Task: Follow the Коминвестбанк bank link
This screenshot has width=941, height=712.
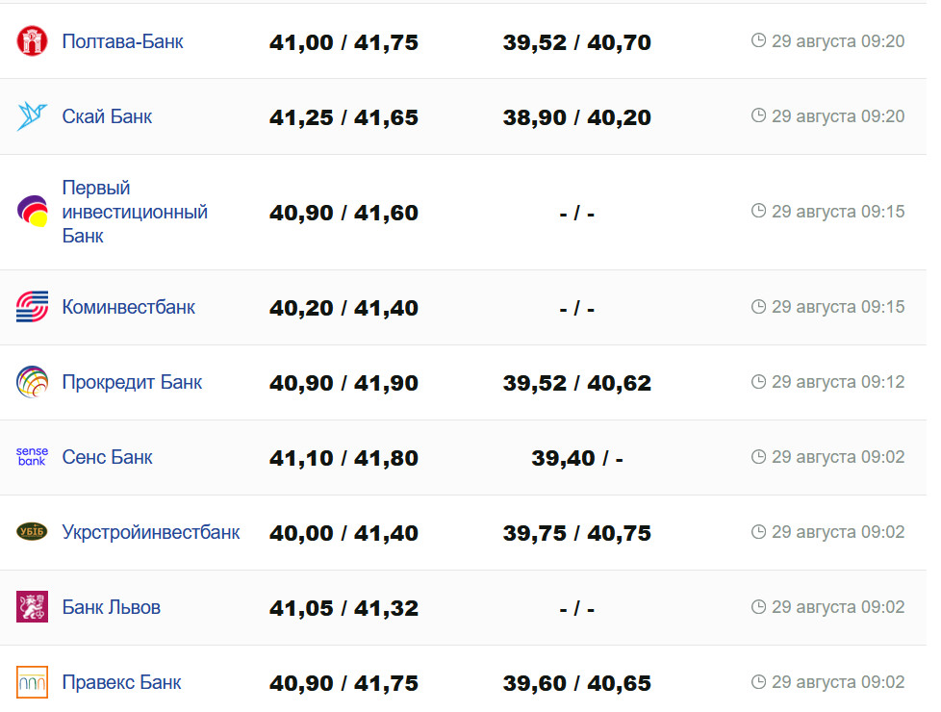Action: (x=128, y=307)
